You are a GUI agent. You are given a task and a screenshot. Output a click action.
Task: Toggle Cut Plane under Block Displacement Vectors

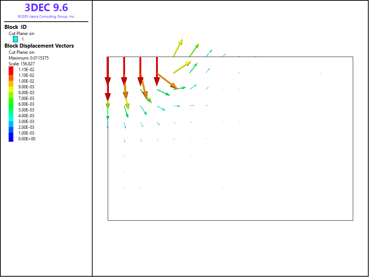(22, 52)
